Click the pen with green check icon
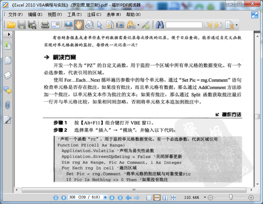Viewport: 263px width, 204px height. (x=145, y=25)
